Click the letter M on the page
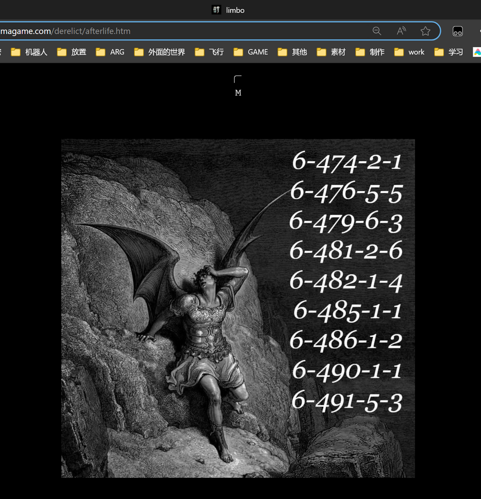Image resolution: width=481 pixels, height=499 pixels. coord(238,93)
